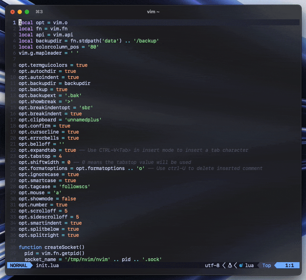The width and height of the screenshot is (306, 280).
Task: Click the opt.backup true setting
Action: pyautogui.click(x=61, y=89)
